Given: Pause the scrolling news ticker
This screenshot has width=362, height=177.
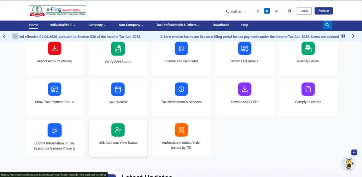Looking at the screenshot, I should coord(343,36).
